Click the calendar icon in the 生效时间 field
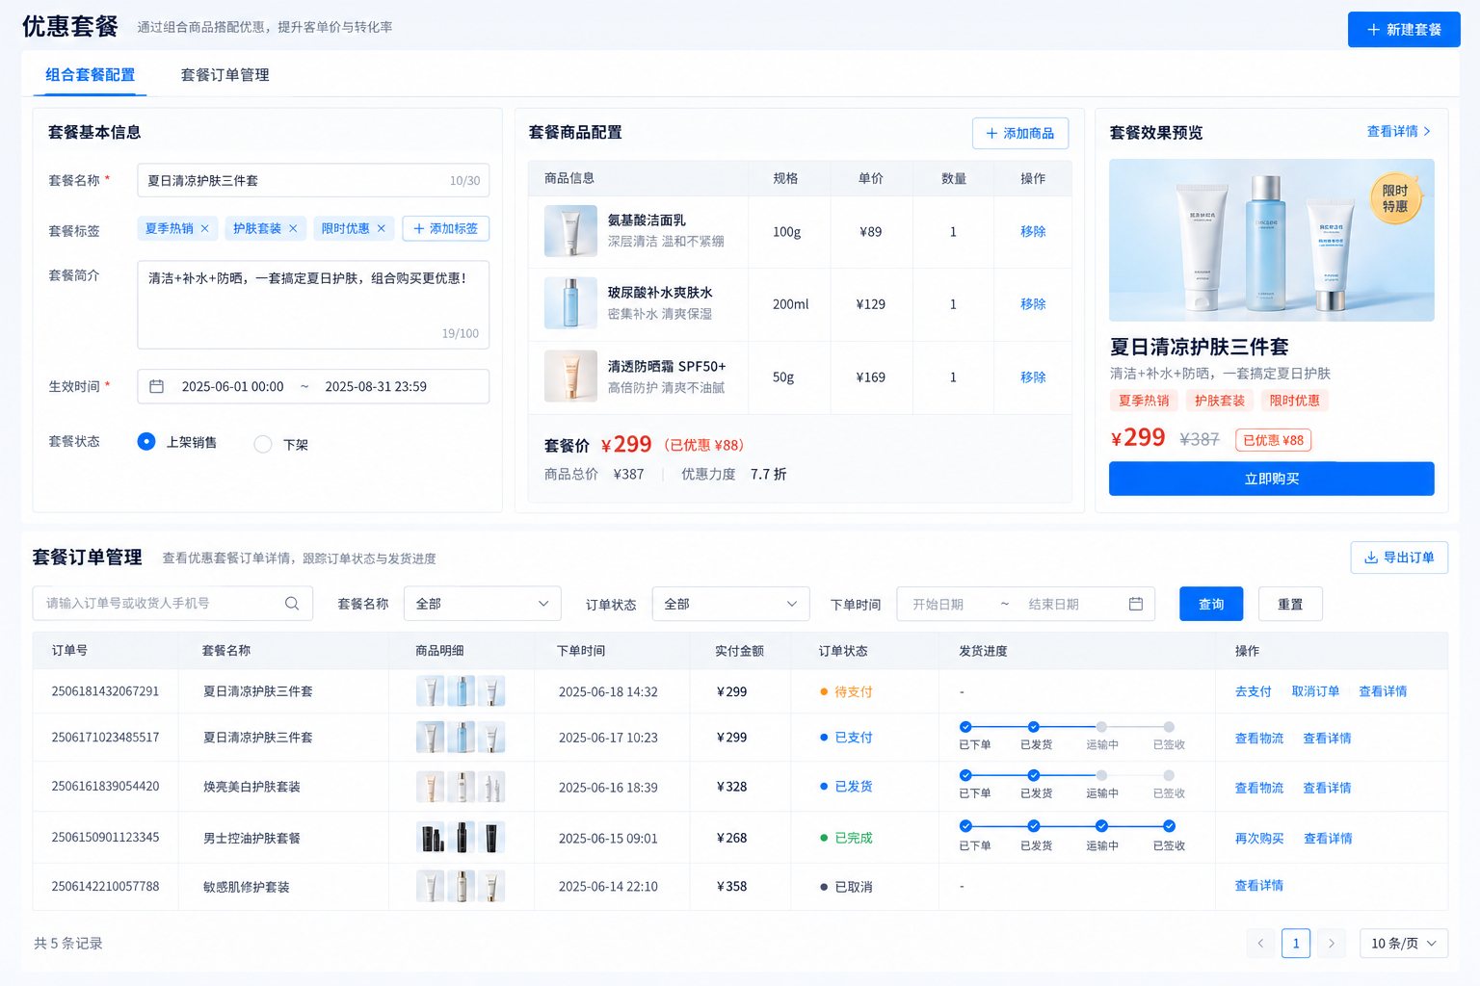This screenshot has height=986, width=1480. (x=156, y=386)
